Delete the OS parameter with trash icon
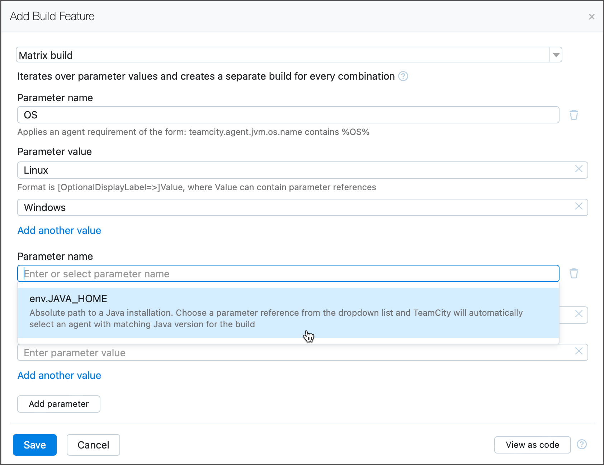The width and height of the screenshot is (604, 465). (x=574, y=115)
